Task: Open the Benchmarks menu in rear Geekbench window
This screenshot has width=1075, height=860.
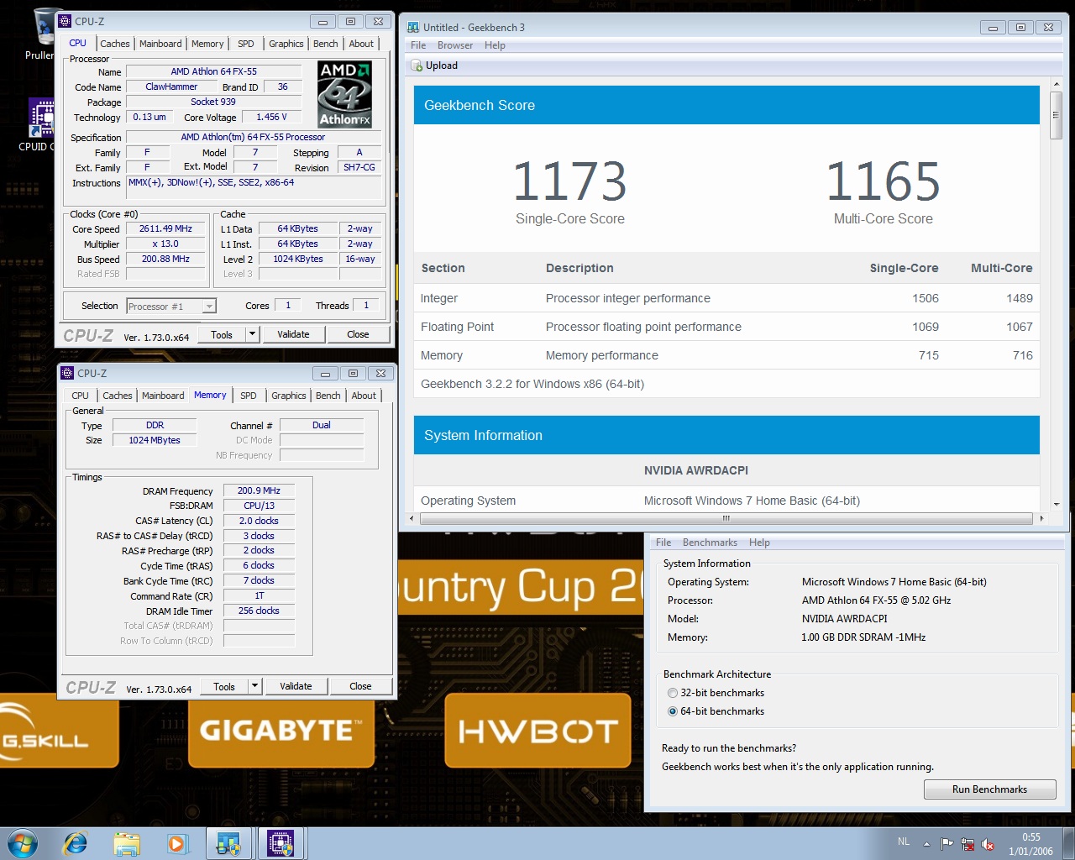Action: pyautogui.click(x=710, y=543)
